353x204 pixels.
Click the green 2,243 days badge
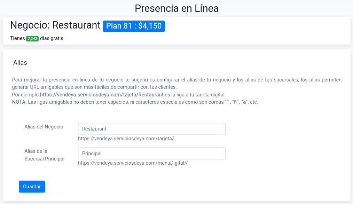32,39
